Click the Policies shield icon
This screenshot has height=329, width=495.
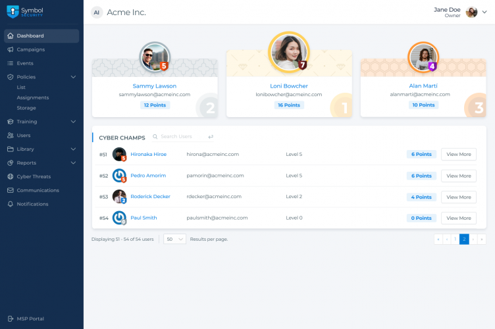click(x=11, y=77)
